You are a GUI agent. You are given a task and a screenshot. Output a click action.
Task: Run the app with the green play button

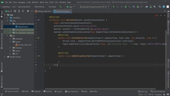tap(114, 7)
